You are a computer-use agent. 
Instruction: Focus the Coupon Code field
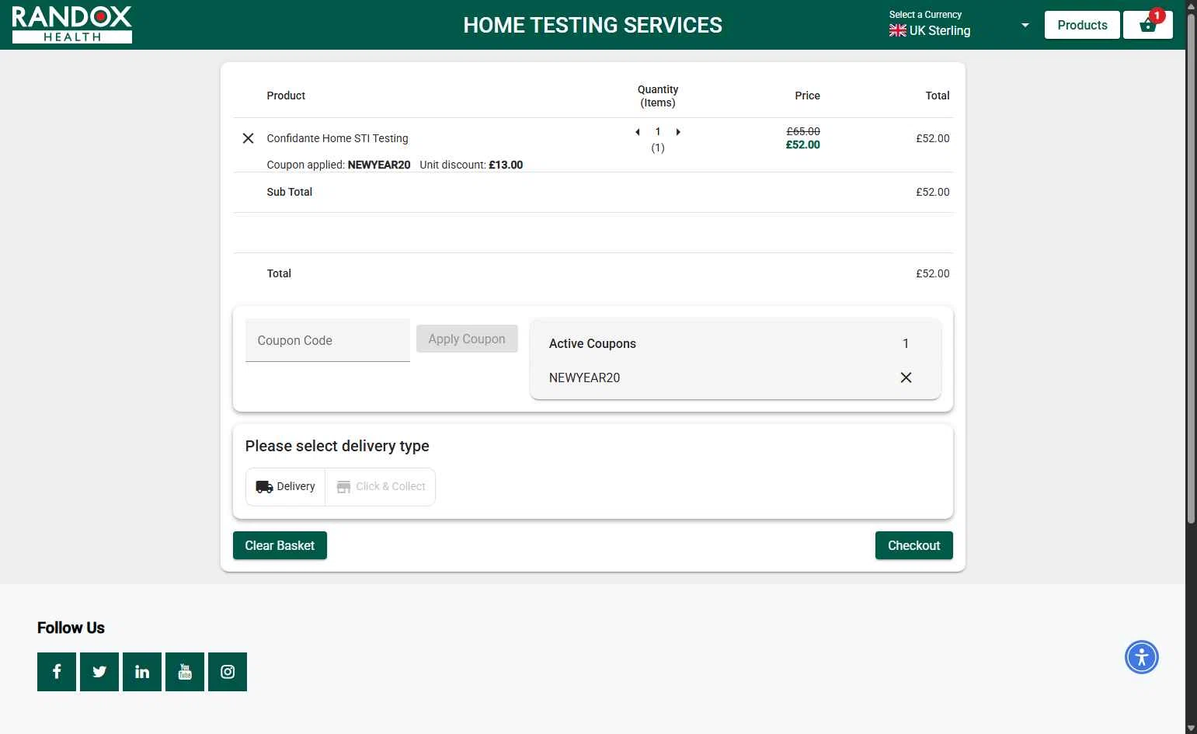tap(328, 340)
